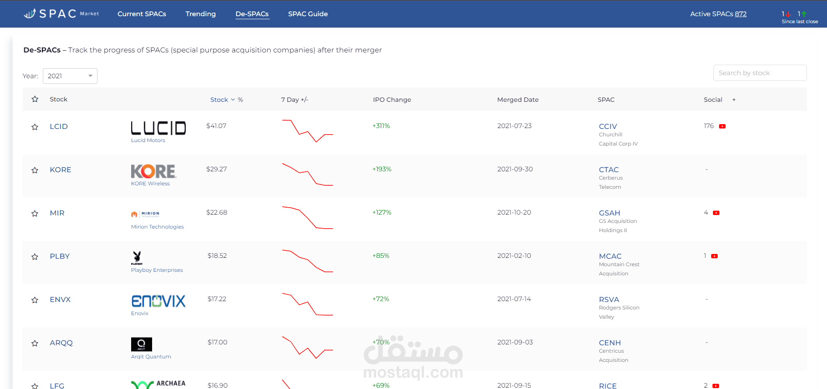Toggle favorite star for LFG row
The width and height of the screenshot is (827, 389).
pyautogui.click(x=35, y=386)
